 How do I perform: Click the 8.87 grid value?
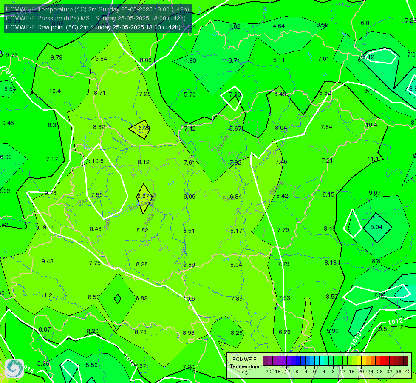coord(45,329)
